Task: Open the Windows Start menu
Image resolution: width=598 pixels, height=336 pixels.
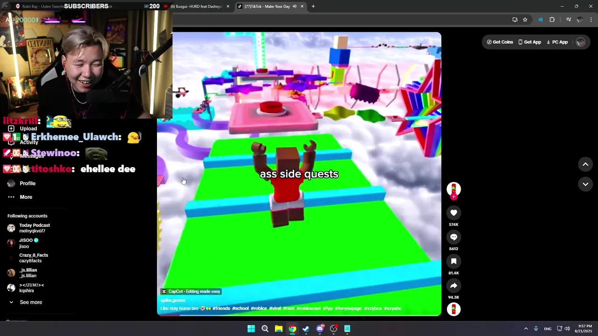Action: tap(251, 329)
